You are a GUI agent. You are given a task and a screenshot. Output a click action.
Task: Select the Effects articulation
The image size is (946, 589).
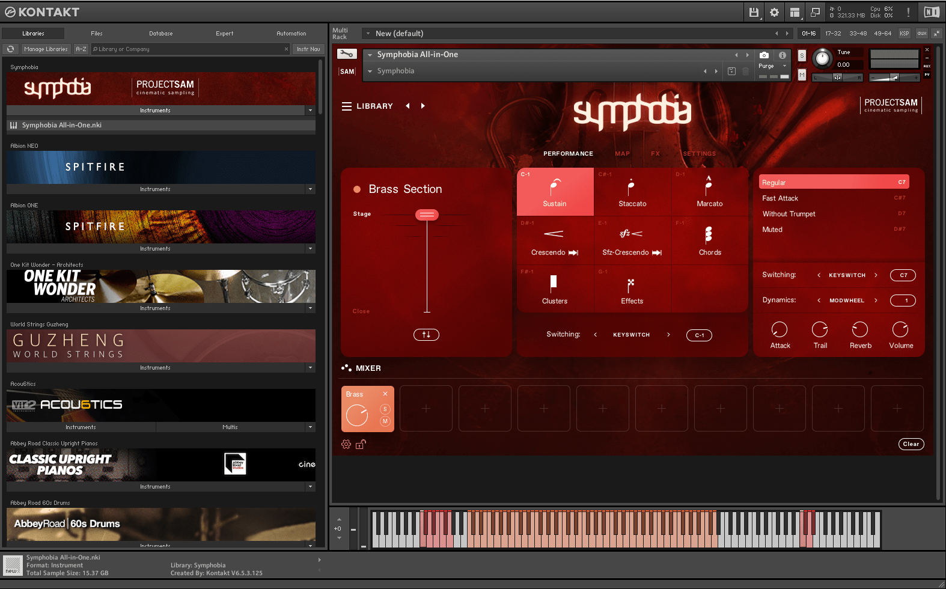[x=632, y=289]
